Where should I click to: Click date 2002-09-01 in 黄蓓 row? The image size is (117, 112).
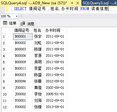[55, 88]
